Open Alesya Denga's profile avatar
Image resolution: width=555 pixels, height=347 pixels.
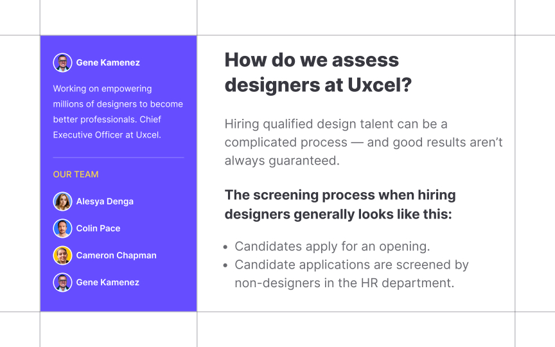click(63, 202)
